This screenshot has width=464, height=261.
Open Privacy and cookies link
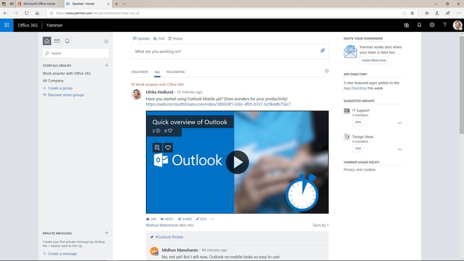359,170
